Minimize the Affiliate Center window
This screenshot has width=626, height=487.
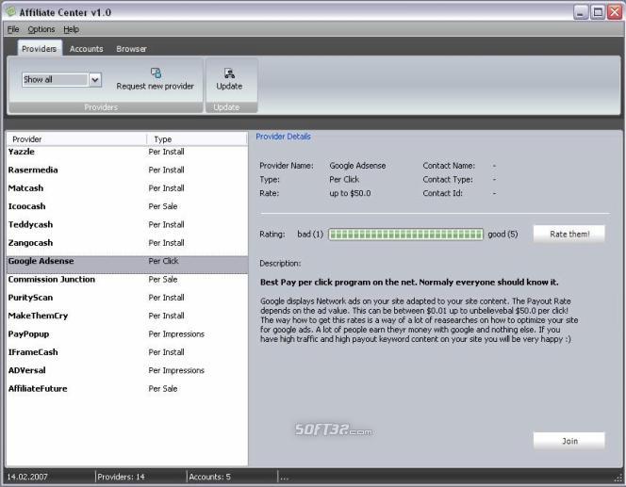[x=581, y=12]
